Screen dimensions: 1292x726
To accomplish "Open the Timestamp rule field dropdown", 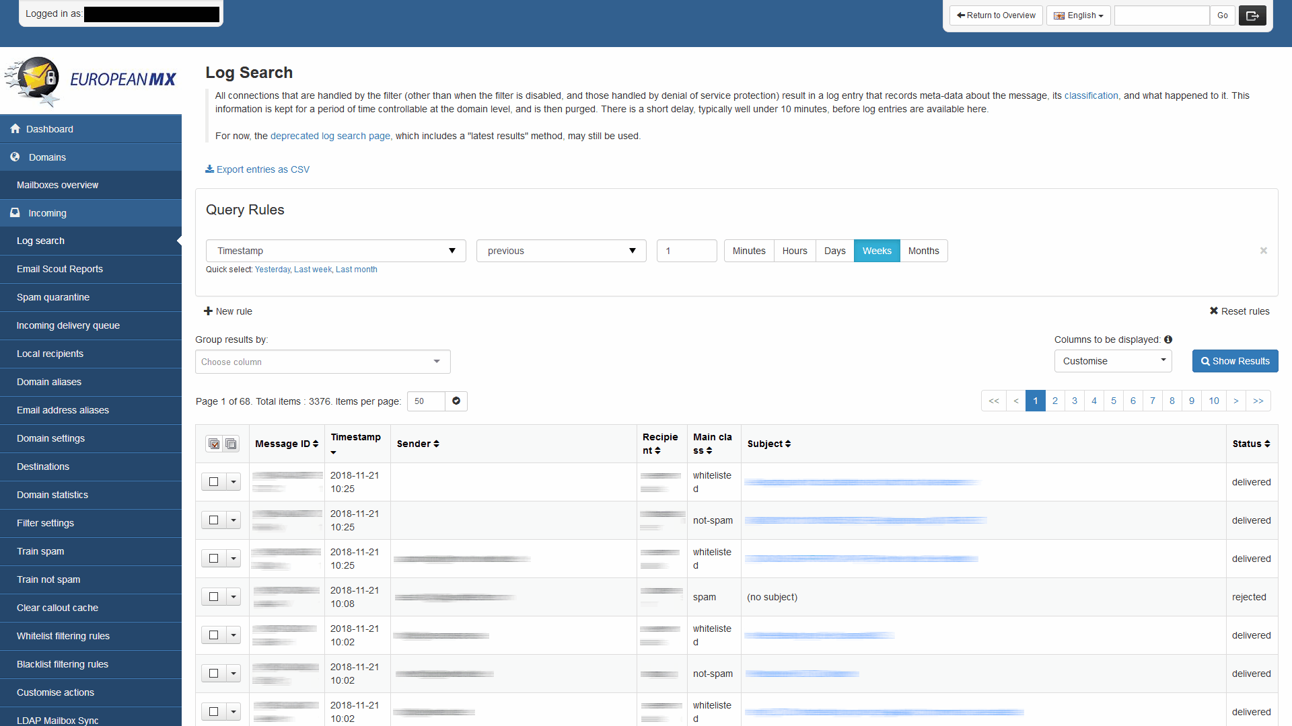I will coord(336,251).
